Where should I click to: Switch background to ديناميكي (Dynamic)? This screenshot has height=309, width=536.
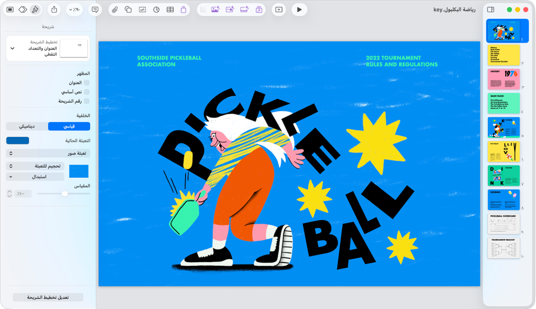point(27,126)
